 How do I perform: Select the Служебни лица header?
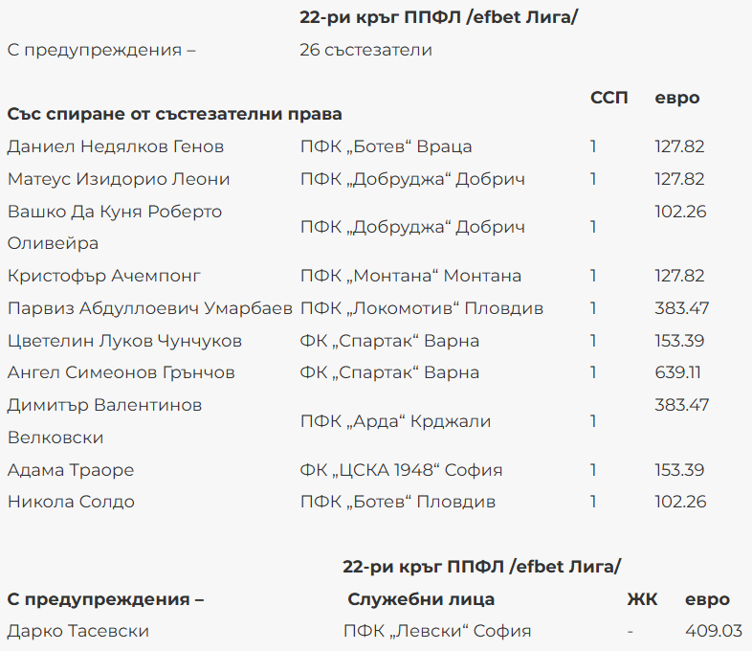pos(421,599)
